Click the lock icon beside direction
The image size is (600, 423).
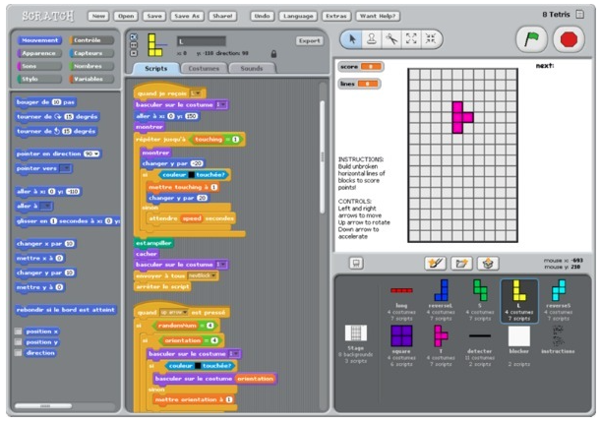click(x=273, y=53)
